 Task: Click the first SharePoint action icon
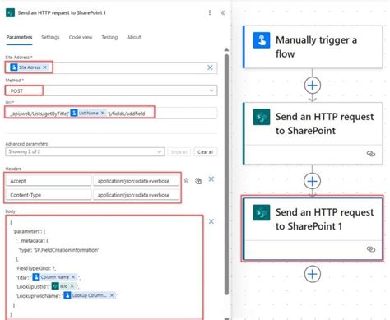[x=262, y=117]
